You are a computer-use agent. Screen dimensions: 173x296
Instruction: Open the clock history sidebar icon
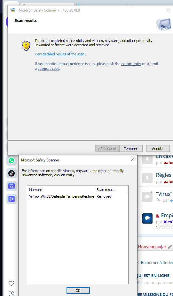pyautogui.click(x=12, y=293)
